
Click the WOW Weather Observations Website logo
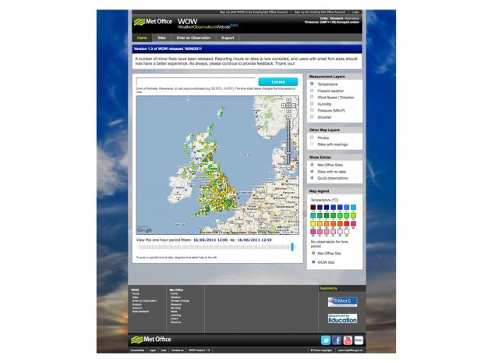click(x=207, y=23)
